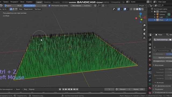Toggle use preview range clock icon
The height and width of the screenshot is (97, 172).
tap(117, 89)
